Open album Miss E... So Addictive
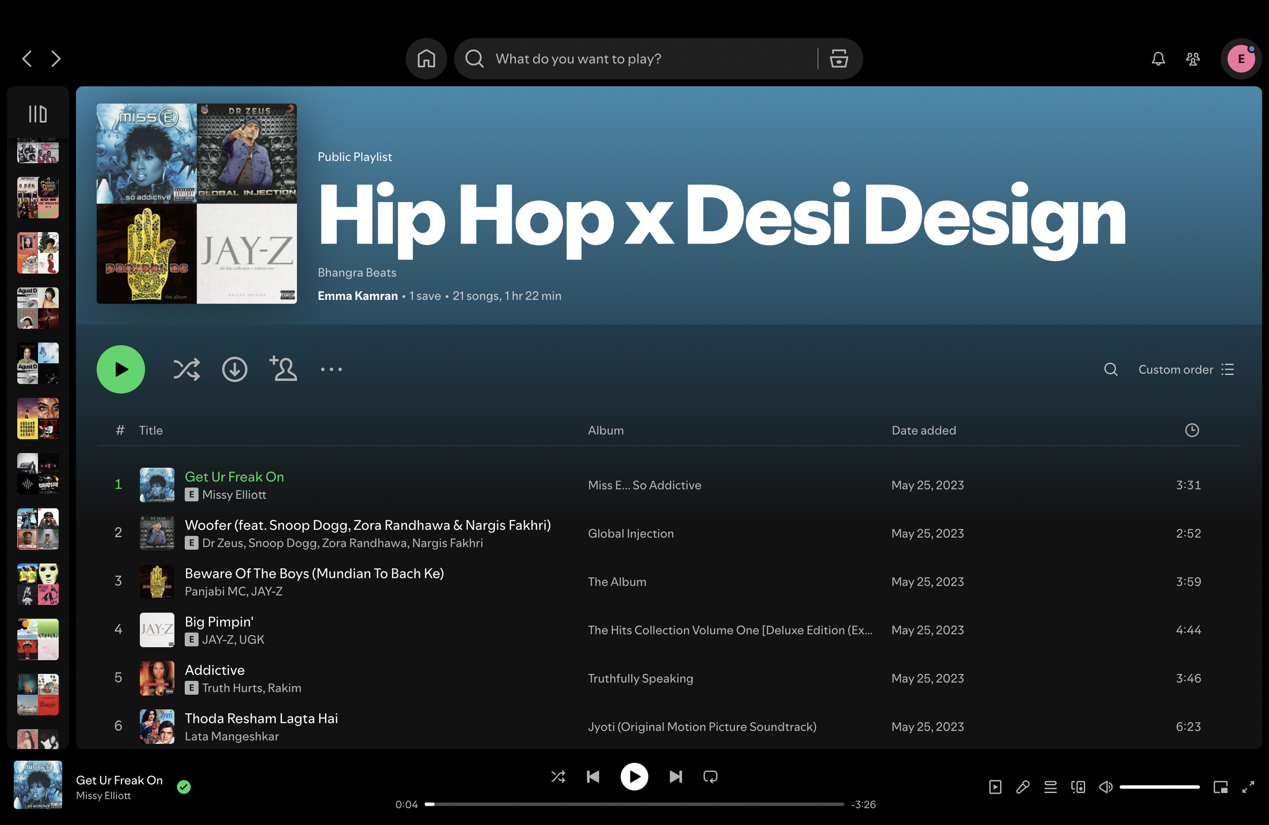 645,485
